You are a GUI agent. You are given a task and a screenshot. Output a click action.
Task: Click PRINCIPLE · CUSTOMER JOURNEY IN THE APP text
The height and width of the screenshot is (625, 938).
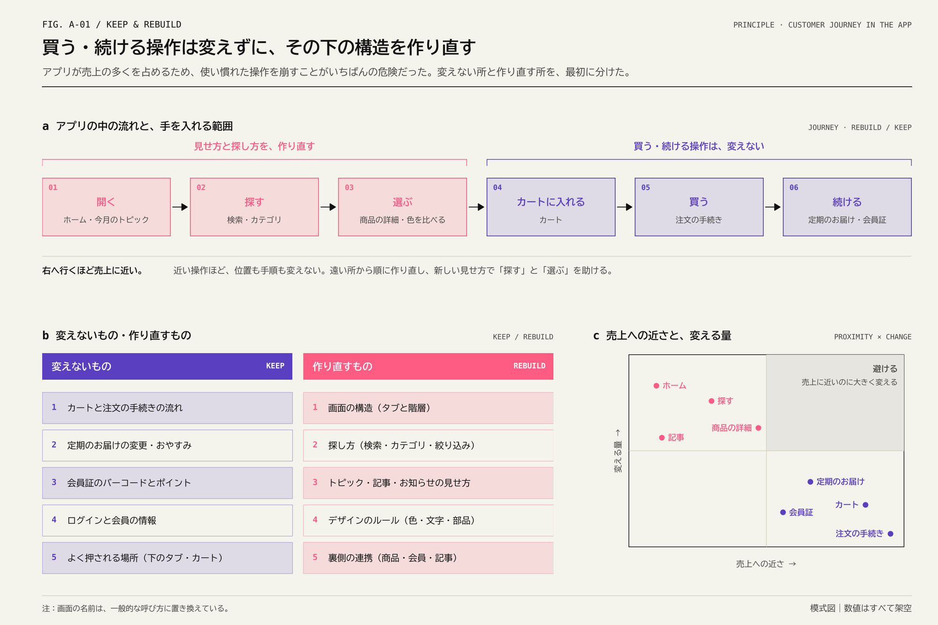pos(822,25)
